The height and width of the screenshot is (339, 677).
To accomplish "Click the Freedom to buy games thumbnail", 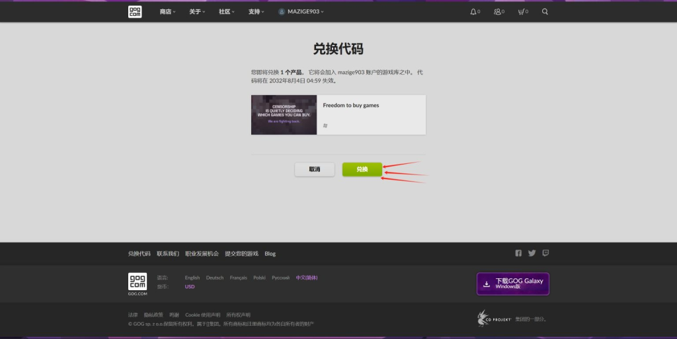I will [284, 115].
